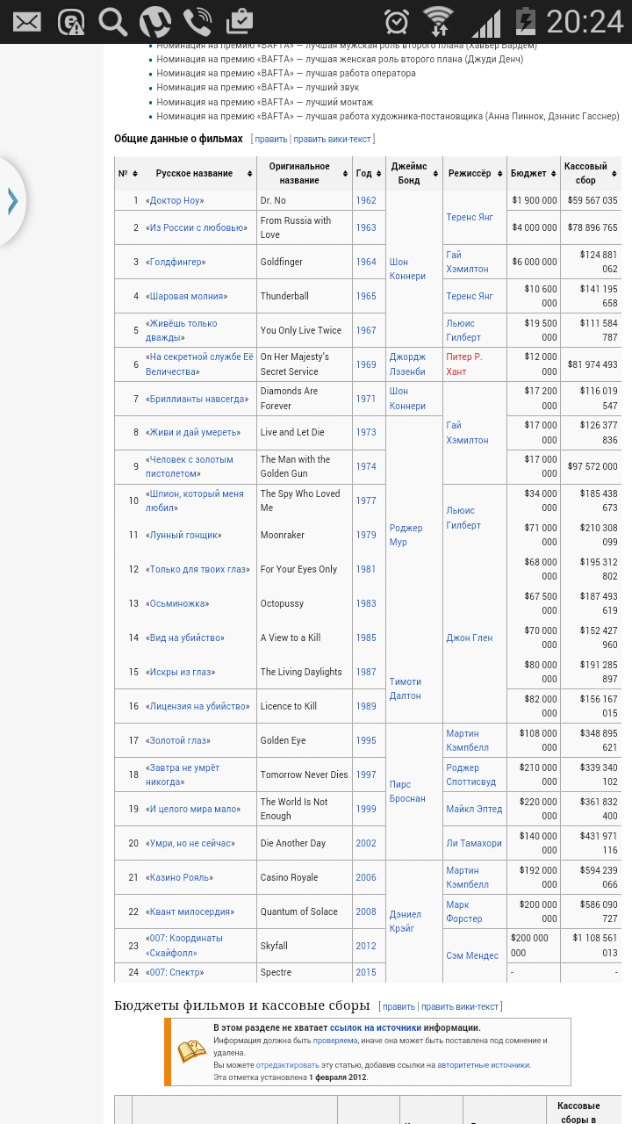The height and width of the screenshot is (1124, 632).
Task: Open the «Казино Рояль» link
Action: click(179, 878)
